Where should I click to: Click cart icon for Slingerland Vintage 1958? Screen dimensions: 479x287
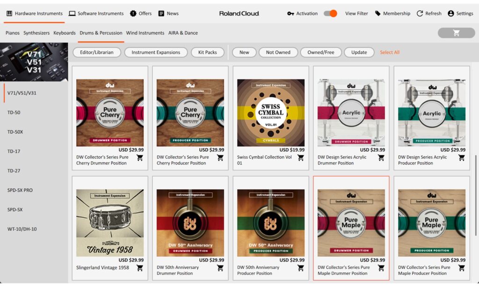(x=139, y=268)
